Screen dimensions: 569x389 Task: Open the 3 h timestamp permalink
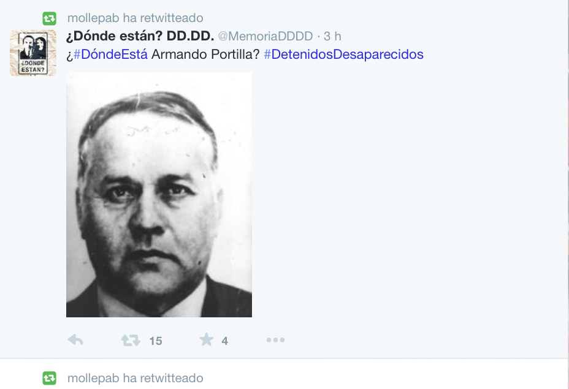point(332,36)
